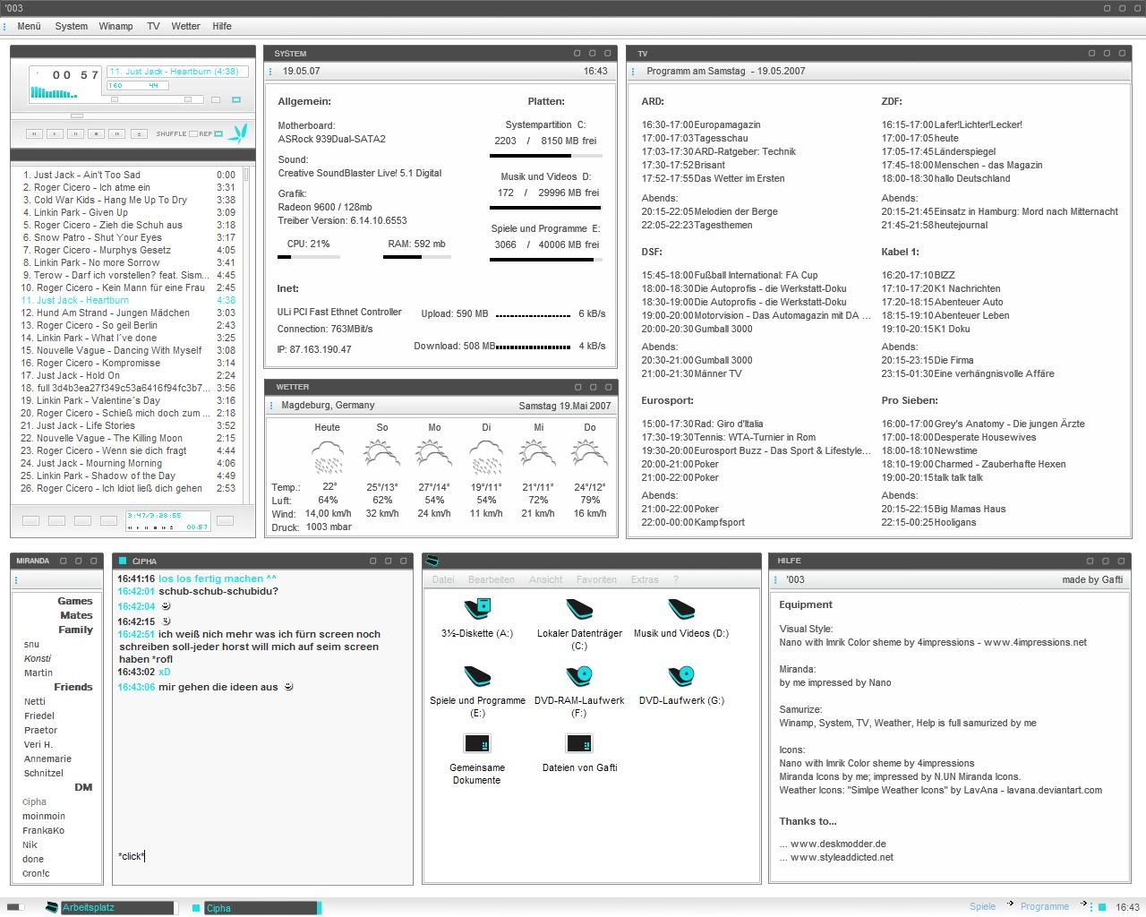The image size is (1146, 917).
Task: Collapse Mates group in Miranda
Action: click(x=76, y=615)
